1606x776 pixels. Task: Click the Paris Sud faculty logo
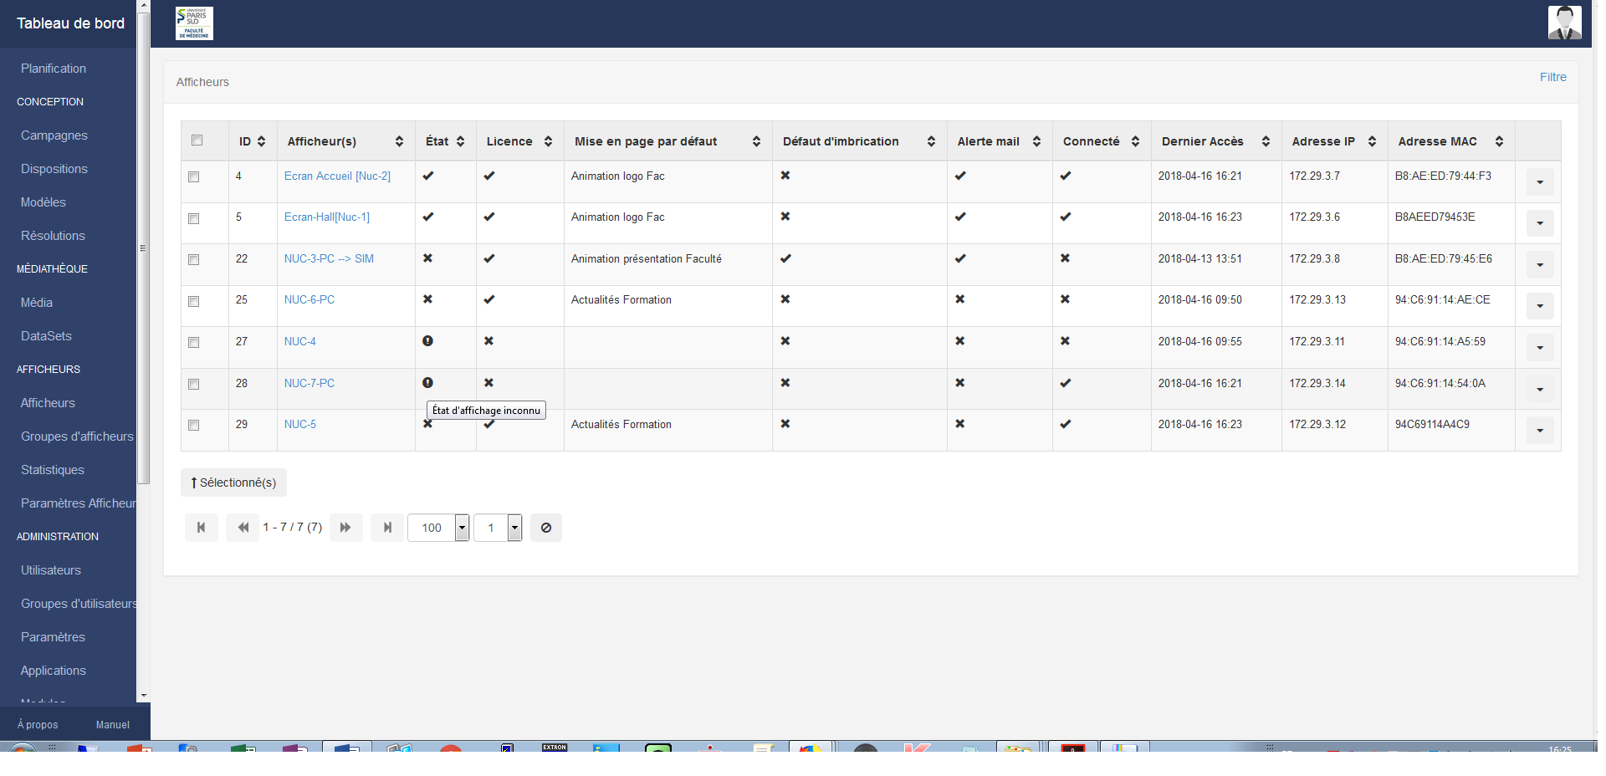tap(194, 23)
